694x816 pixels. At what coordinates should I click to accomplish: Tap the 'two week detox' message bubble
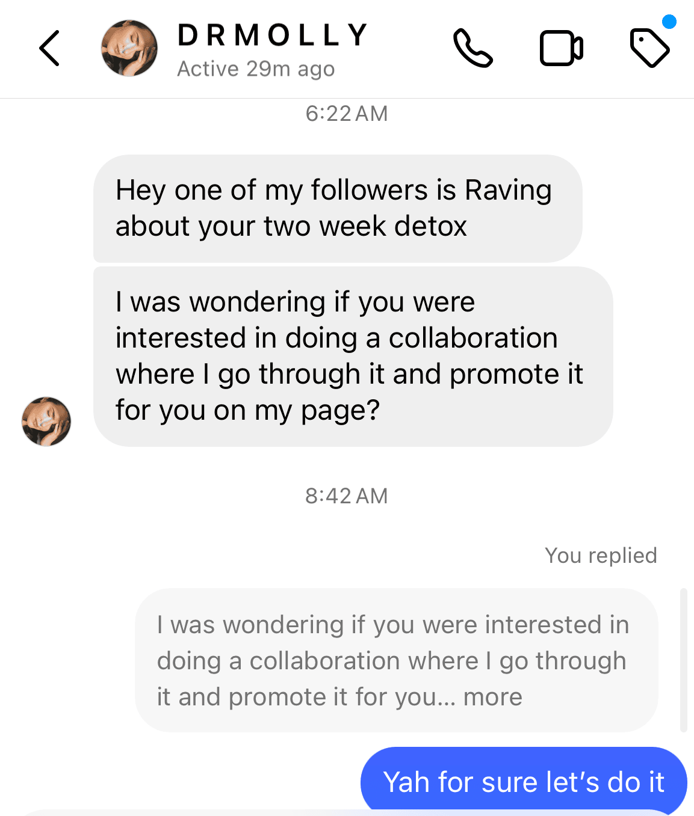point(338,208)
